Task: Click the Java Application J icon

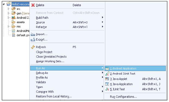Action: pos(107,84)
